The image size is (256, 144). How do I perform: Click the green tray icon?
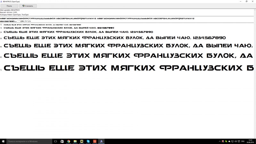(x=226, y=141)
